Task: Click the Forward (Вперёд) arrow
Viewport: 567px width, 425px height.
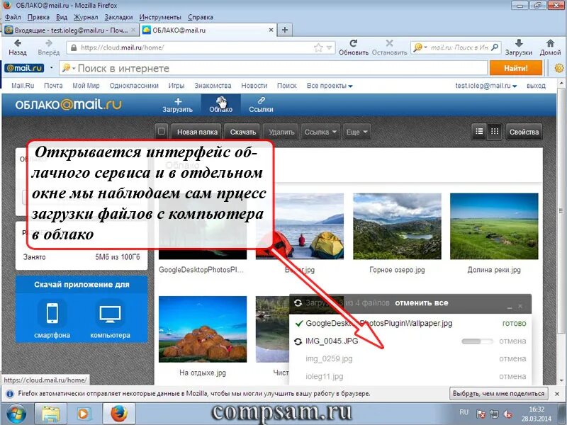Action: [x=49, y=43]
